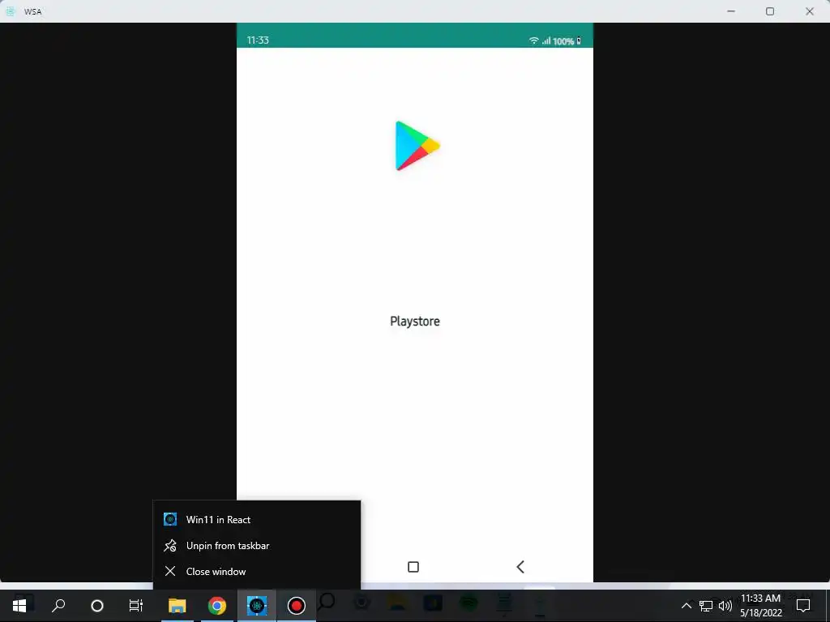The width and height of the screenshot is (830, 622).
Task: Choose 'Unpin from taskbar' in context menu
Action: tap(257, 545)
